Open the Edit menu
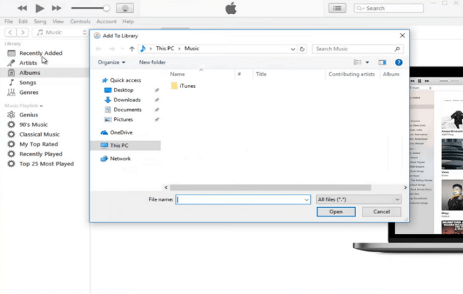The image size is (463, 294). click(x=23, y=21)
